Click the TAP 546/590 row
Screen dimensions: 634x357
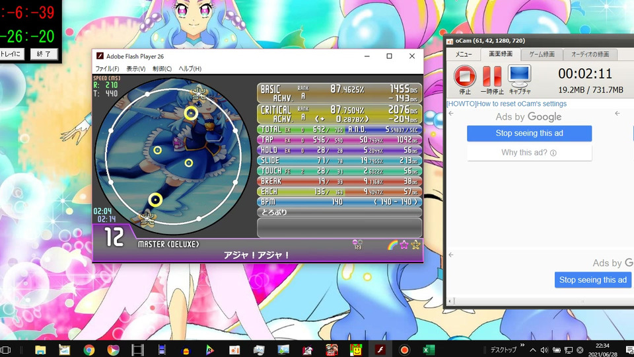point(339,140)
